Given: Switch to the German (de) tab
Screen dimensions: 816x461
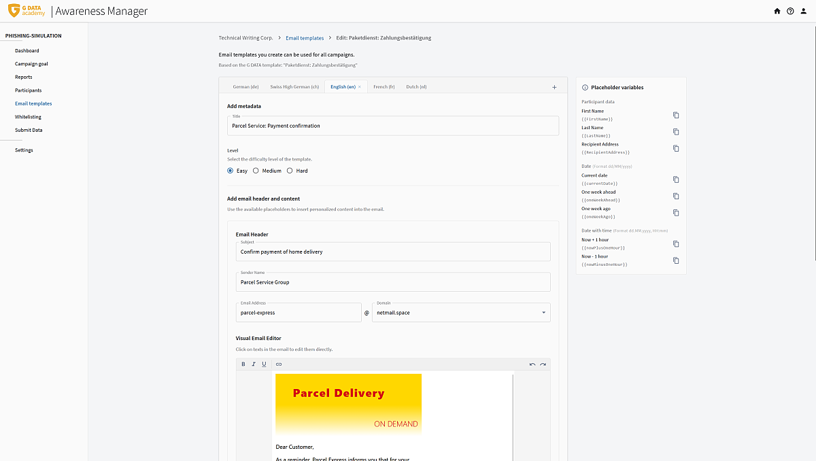Looking at the screenshot, I should (245, 87).
